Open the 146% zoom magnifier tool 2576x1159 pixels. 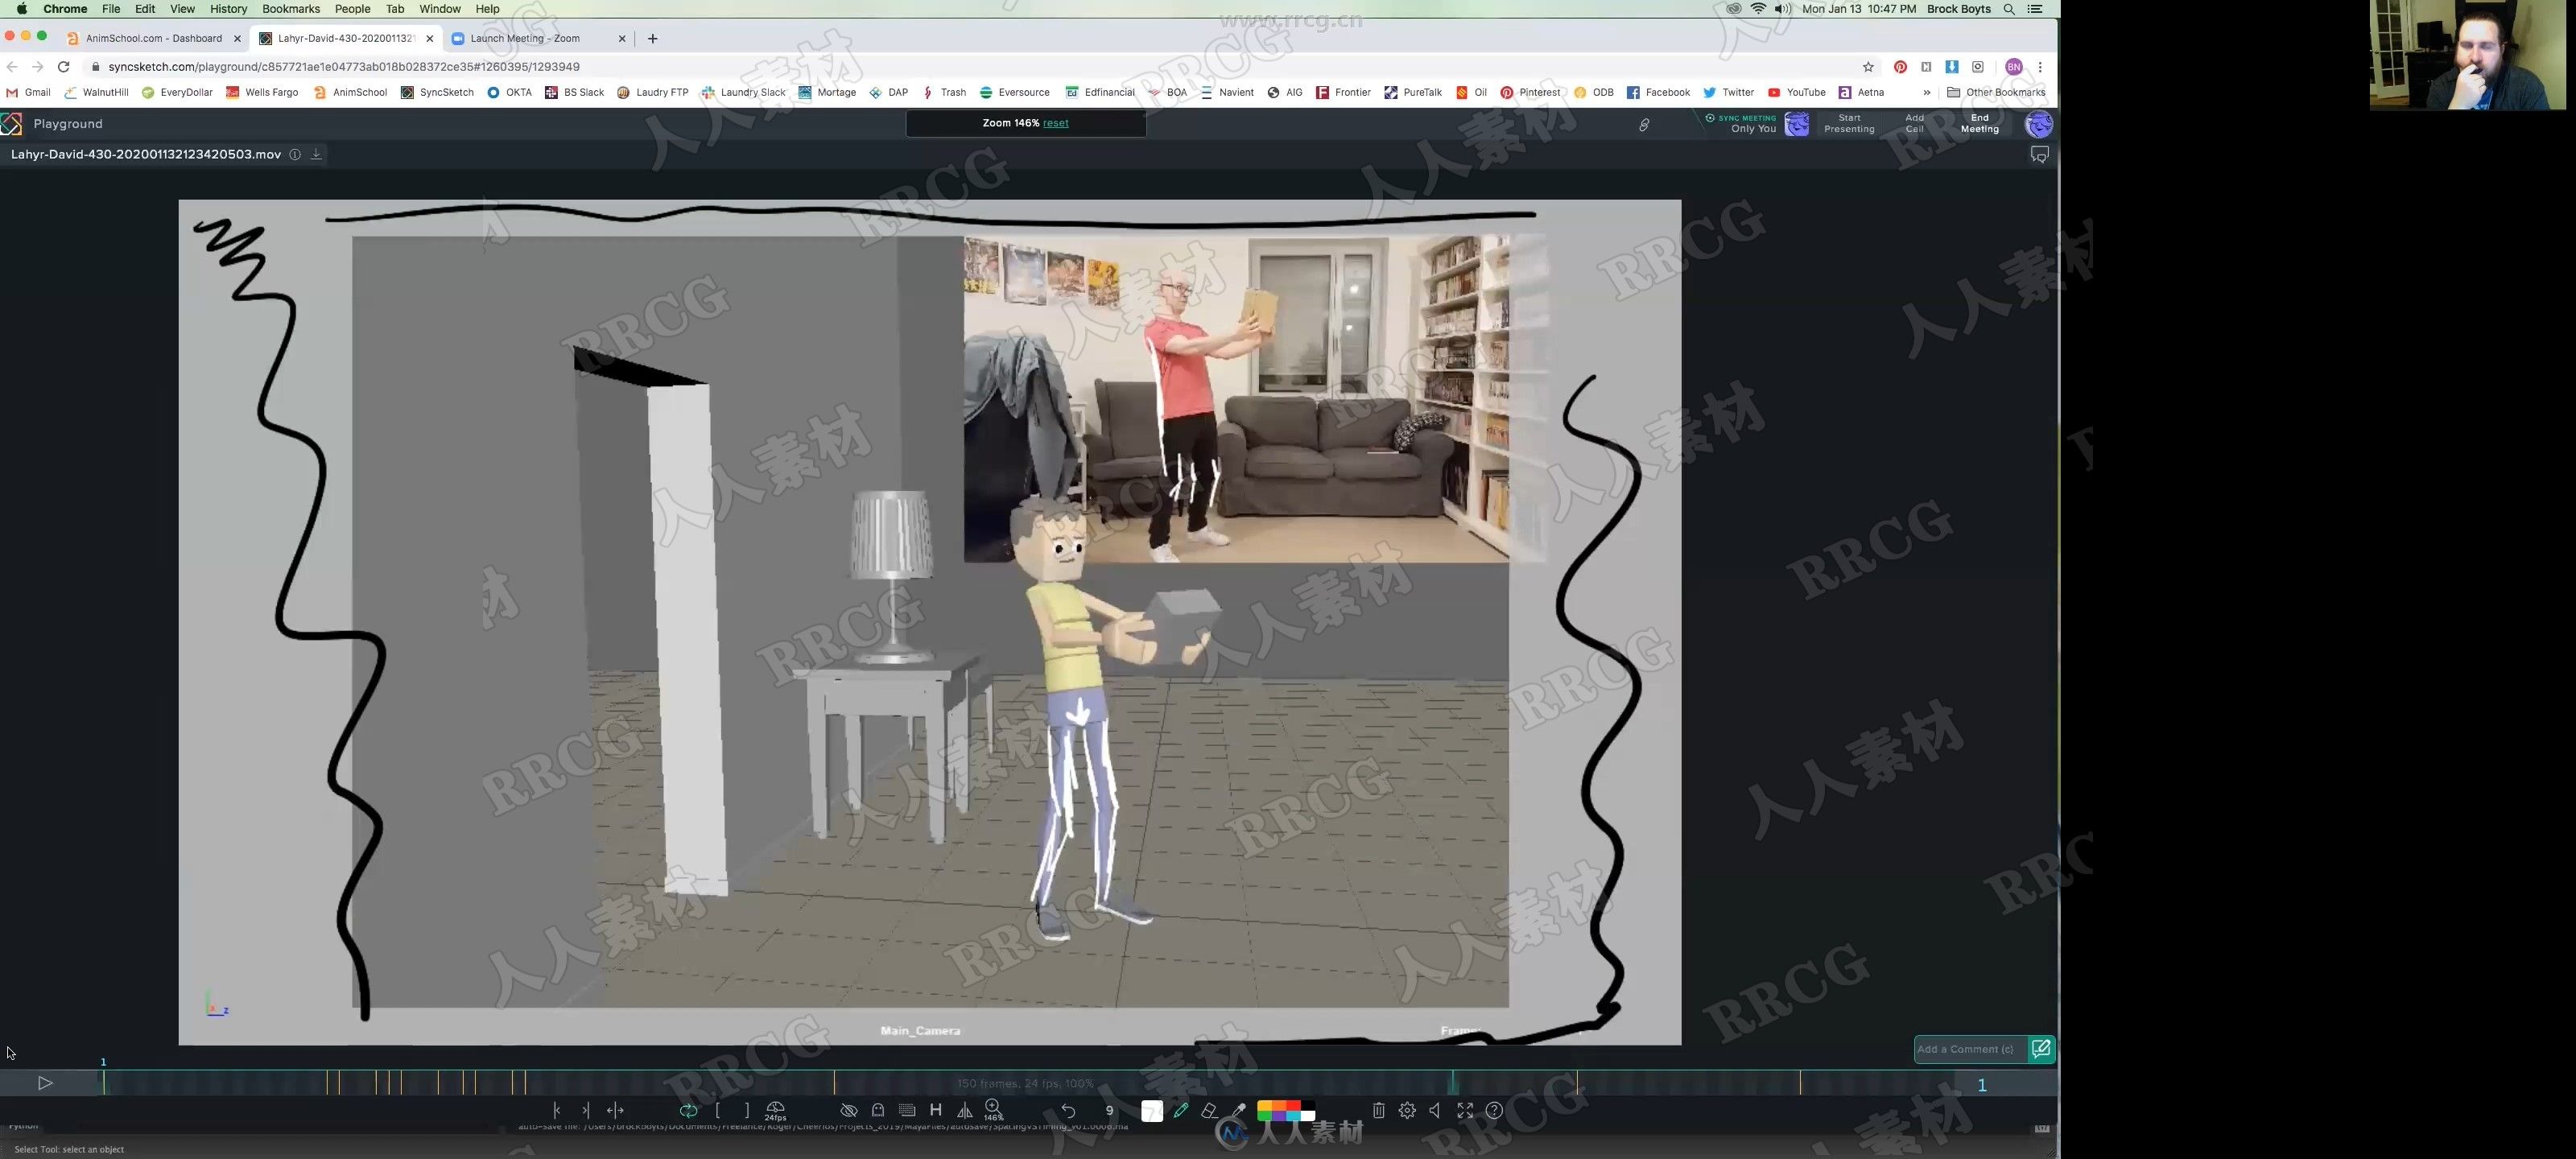click(x=993, y=1110)
